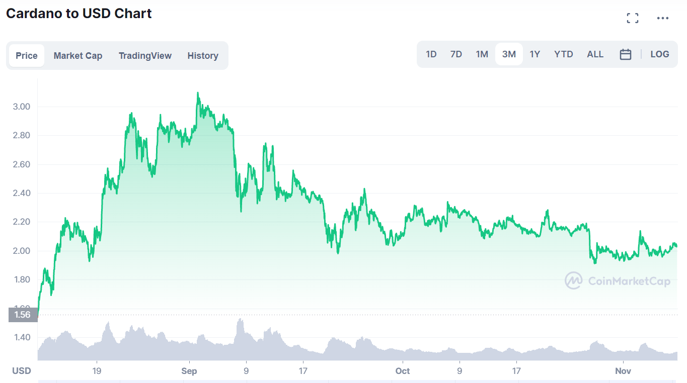
Task: Switch to the Price tab
Action: click(26, 56)
